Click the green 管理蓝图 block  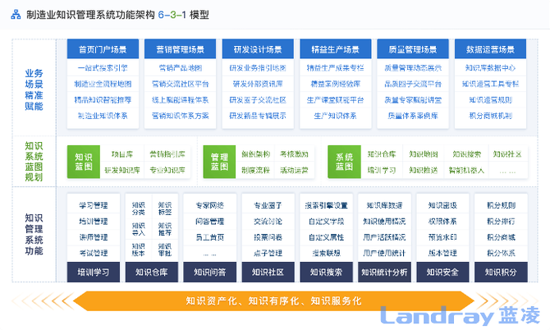(x=219, y=162)
